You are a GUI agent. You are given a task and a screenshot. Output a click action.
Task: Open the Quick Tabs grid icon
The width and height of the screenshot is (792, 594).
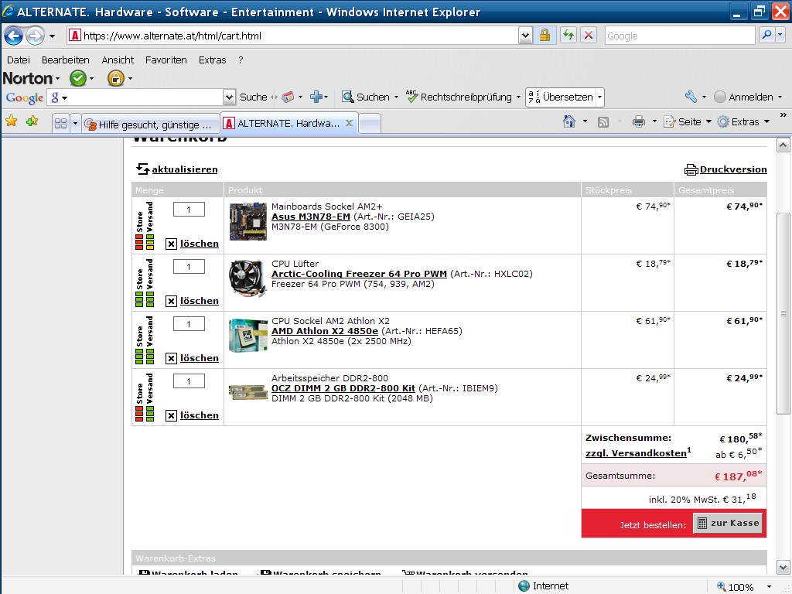tap(60, 123)
